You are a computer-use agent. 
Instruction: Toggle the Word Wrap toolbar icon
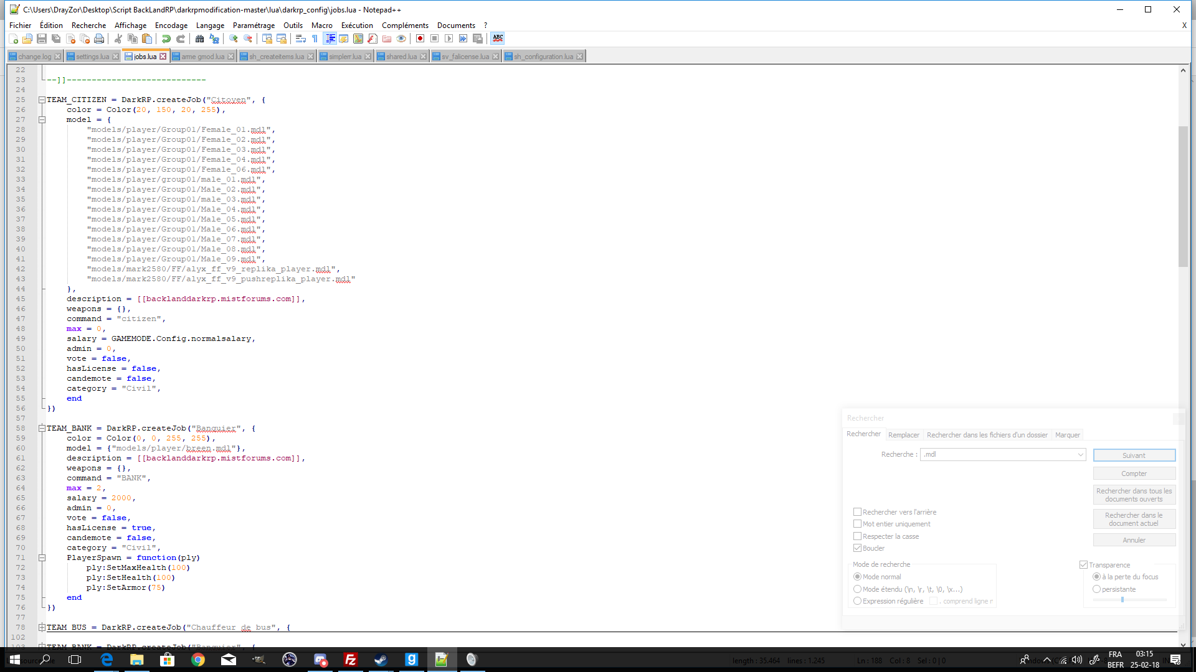[301, 39]
